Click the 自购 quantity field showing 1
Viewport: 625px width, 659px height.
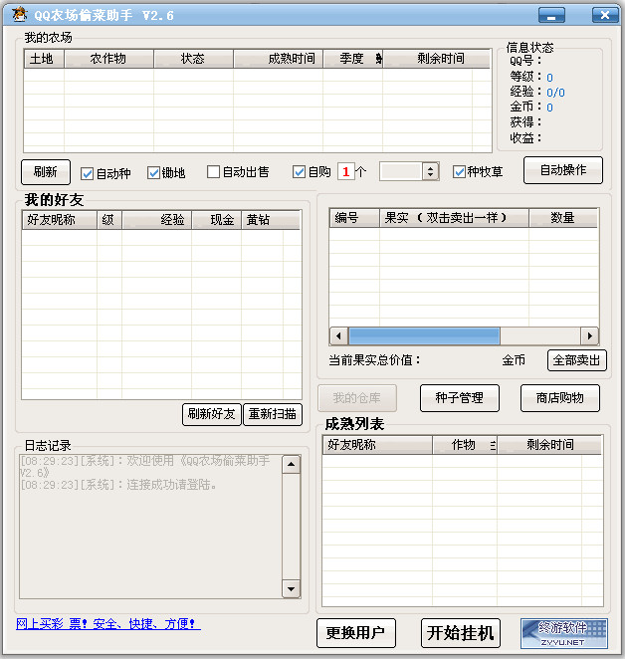coord(346,171)
